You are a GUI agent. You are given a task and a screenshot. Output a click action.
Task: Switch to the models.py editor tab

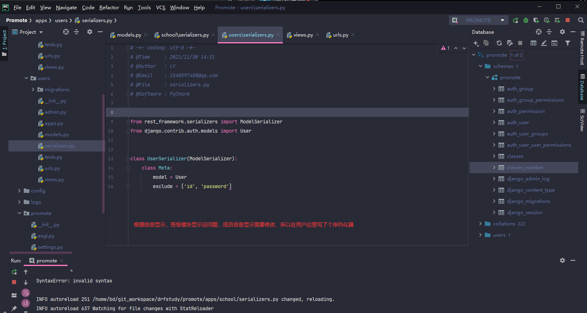click(129, 35)
